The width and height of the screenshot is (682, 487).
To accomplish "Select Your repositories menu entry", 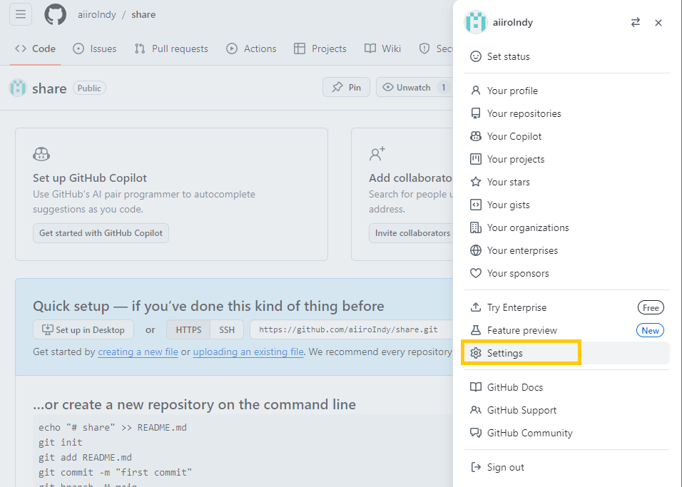I will (567, 113).
